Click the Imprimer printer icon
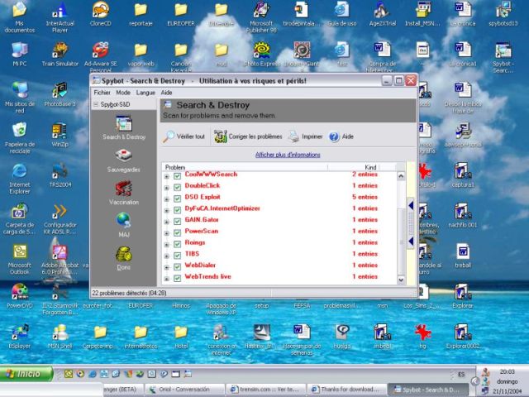 (293, 136)
